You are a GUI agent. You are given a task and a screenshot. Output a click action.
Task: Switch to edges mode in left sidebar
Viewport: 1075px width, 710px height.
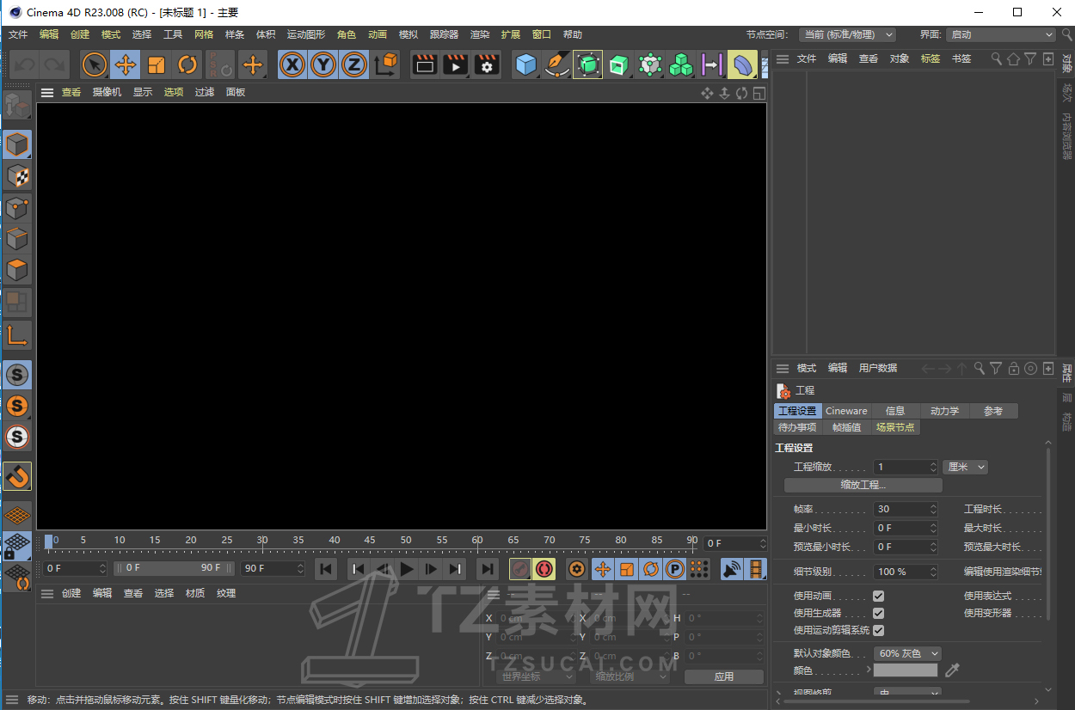coord(17,238)
